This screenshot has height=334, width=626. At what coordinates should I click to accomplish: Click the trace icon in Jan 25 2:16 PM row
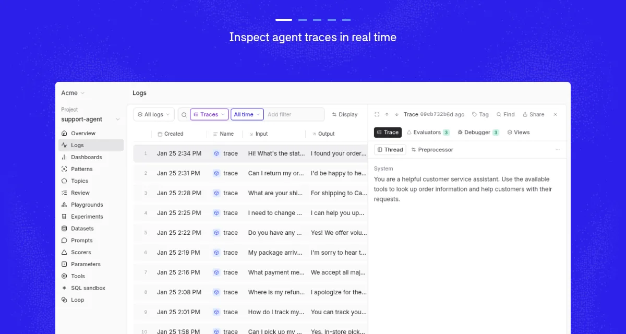[x=216, y=272]
